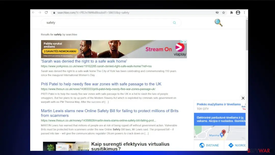Screen dimensions: 275x155
Task: Click the NUOROD directions button label
Action: (240, 145)
